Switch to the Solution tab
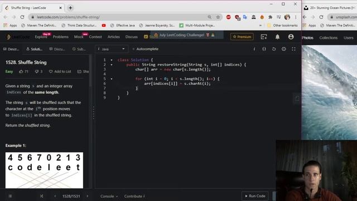This screenshot has height=201, width=357. (35, 49)
